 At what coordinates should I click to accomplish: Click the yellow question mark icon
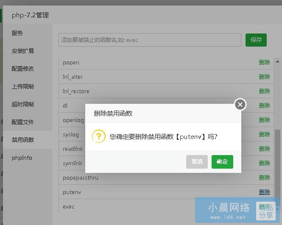[98, 136]
